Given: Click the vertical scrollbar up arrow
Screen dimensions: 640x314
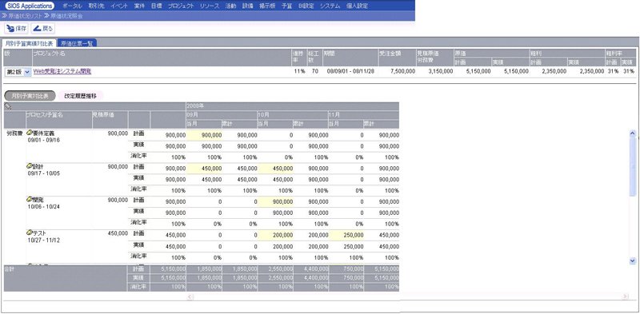Looking at the screenshot, I should point(633,133).
